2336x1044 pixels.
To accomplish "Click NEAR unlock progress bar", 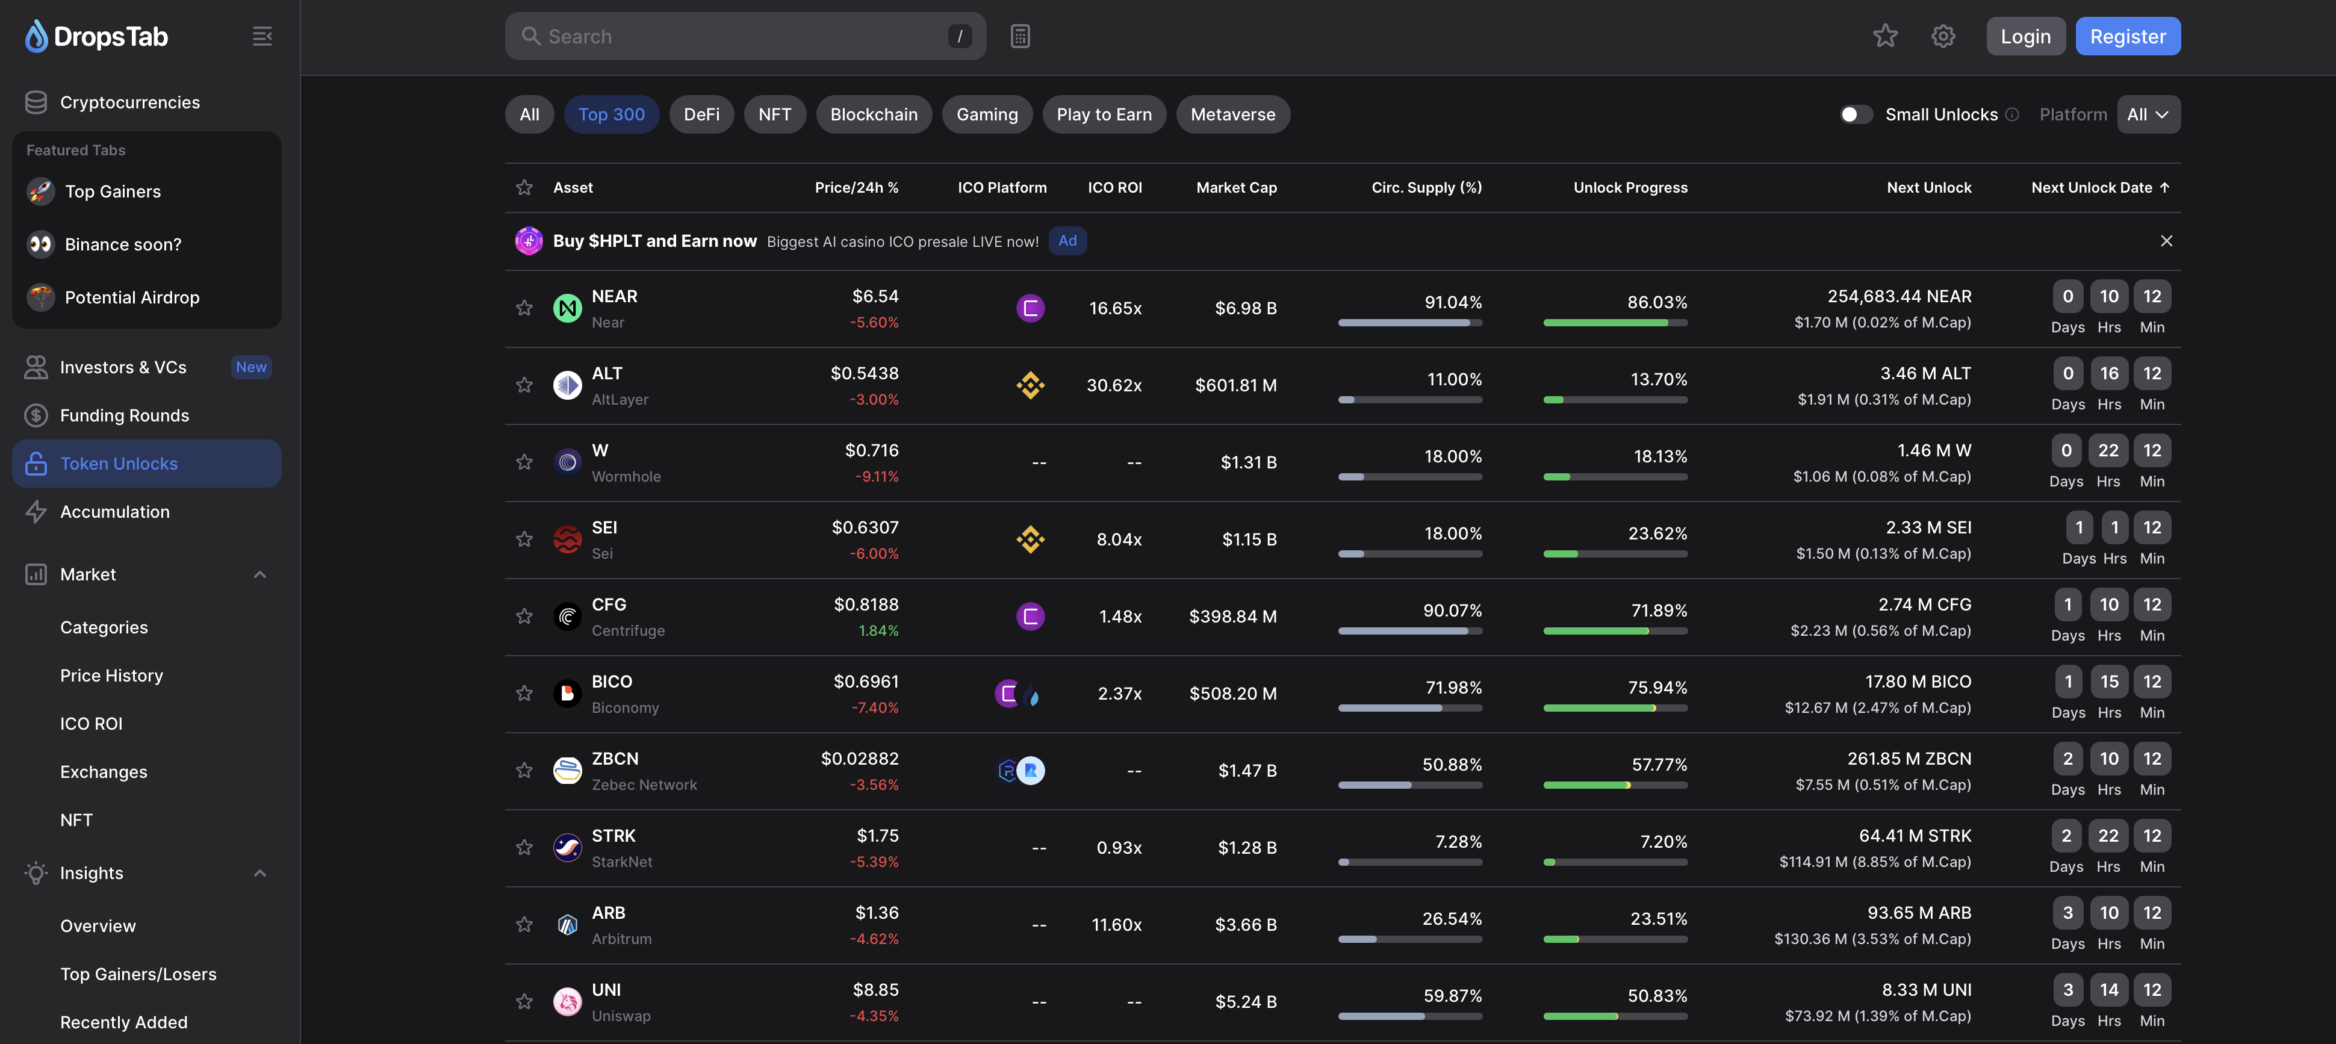I will (x=1615, y=323).
